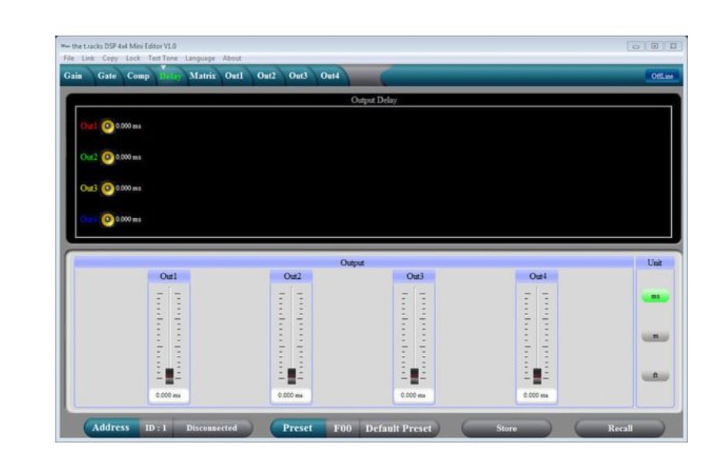Click the Out1 0.000 ms knob value
This screenshot has height=463, width=728.
click(128, 126)
